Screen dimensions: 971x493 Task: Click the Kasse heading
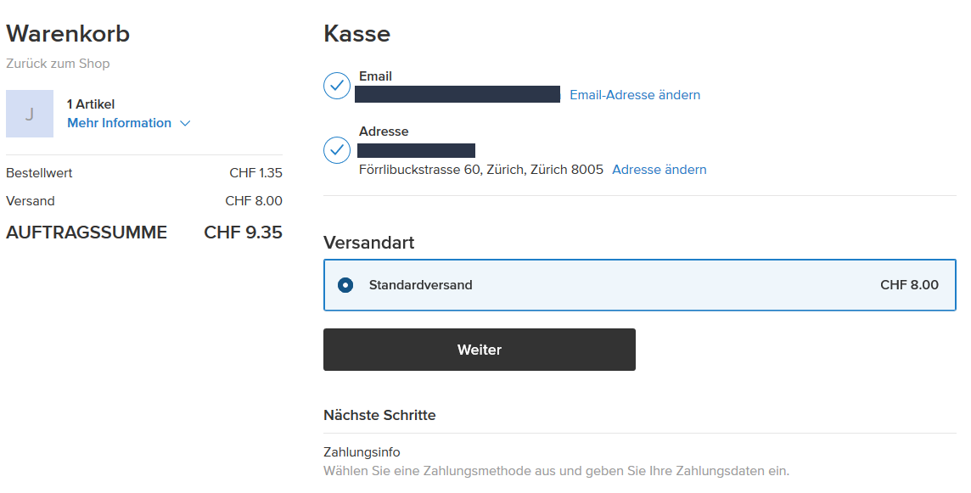click(x=356, y=34)
